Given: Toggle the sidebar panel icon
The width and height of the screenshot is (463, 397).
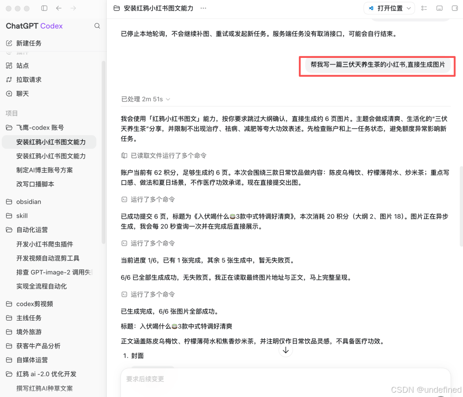Looking at the screenshot, I should [x=44, y=8].
